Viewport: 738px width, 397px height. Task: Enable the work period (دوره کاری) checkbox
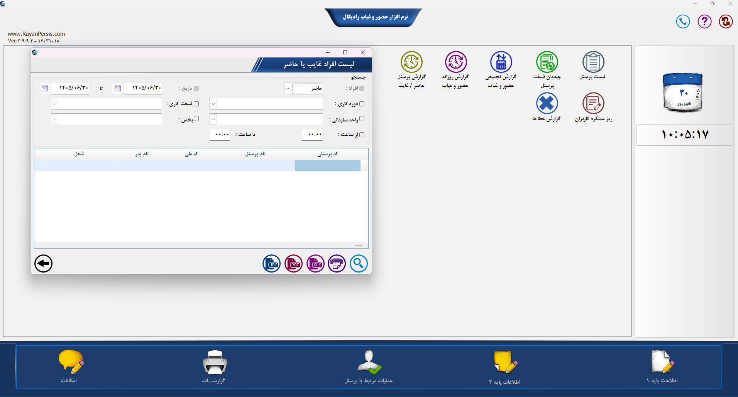pyautogui.click(x=362, y=104)
